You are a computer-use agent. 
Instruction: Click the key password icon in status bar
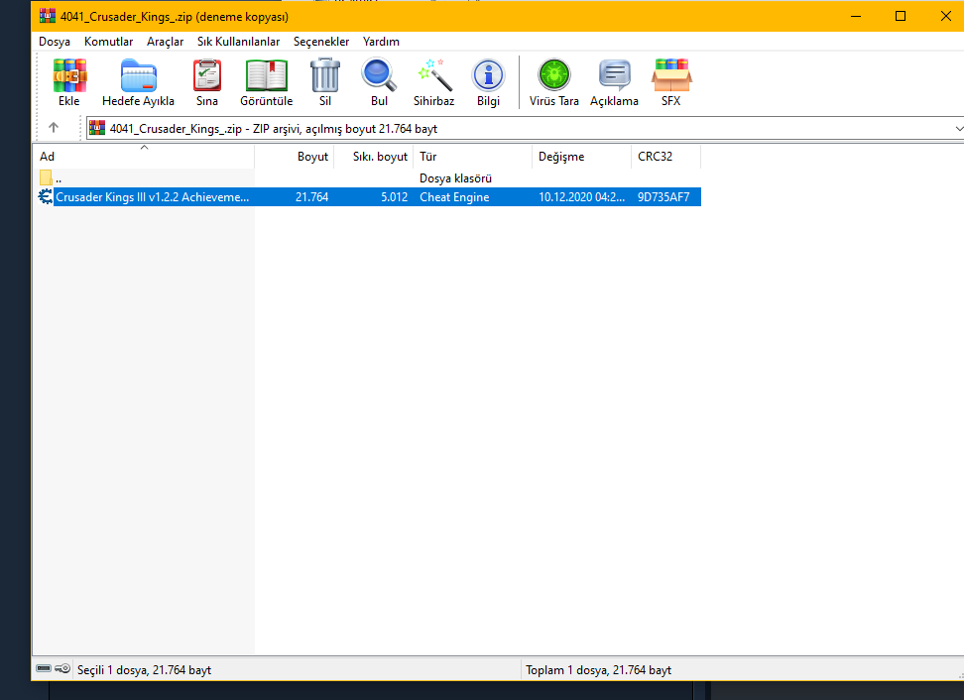pos(62,668)
